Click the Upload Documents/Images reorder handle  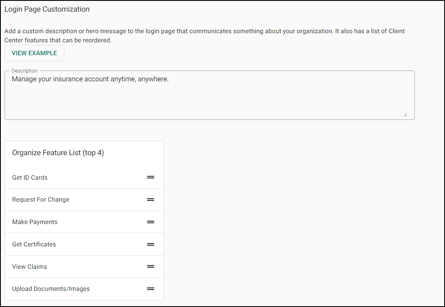pyautogui.click(x=150, y=289)
